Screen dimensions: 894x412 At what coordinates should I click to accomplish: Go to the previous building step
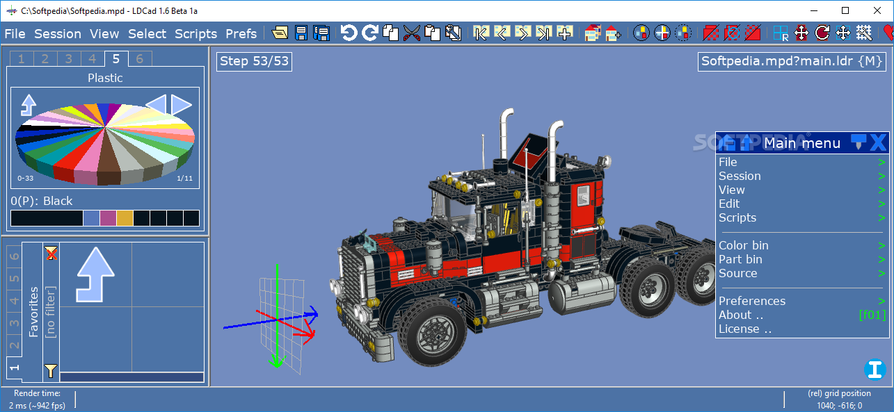coord(502,33)
